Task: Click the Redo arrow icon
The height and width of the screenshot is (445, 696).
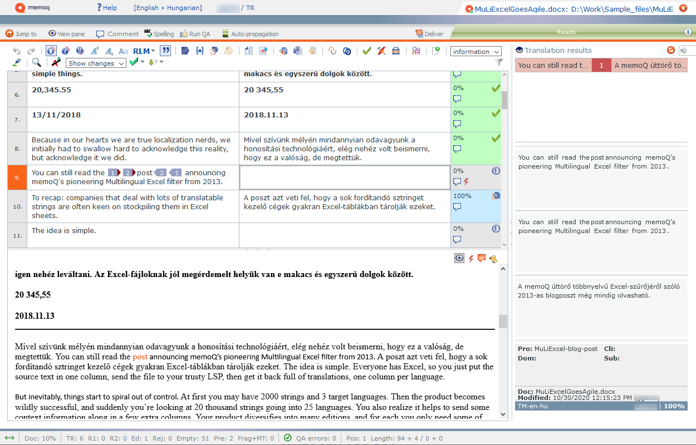Action: 31,51
